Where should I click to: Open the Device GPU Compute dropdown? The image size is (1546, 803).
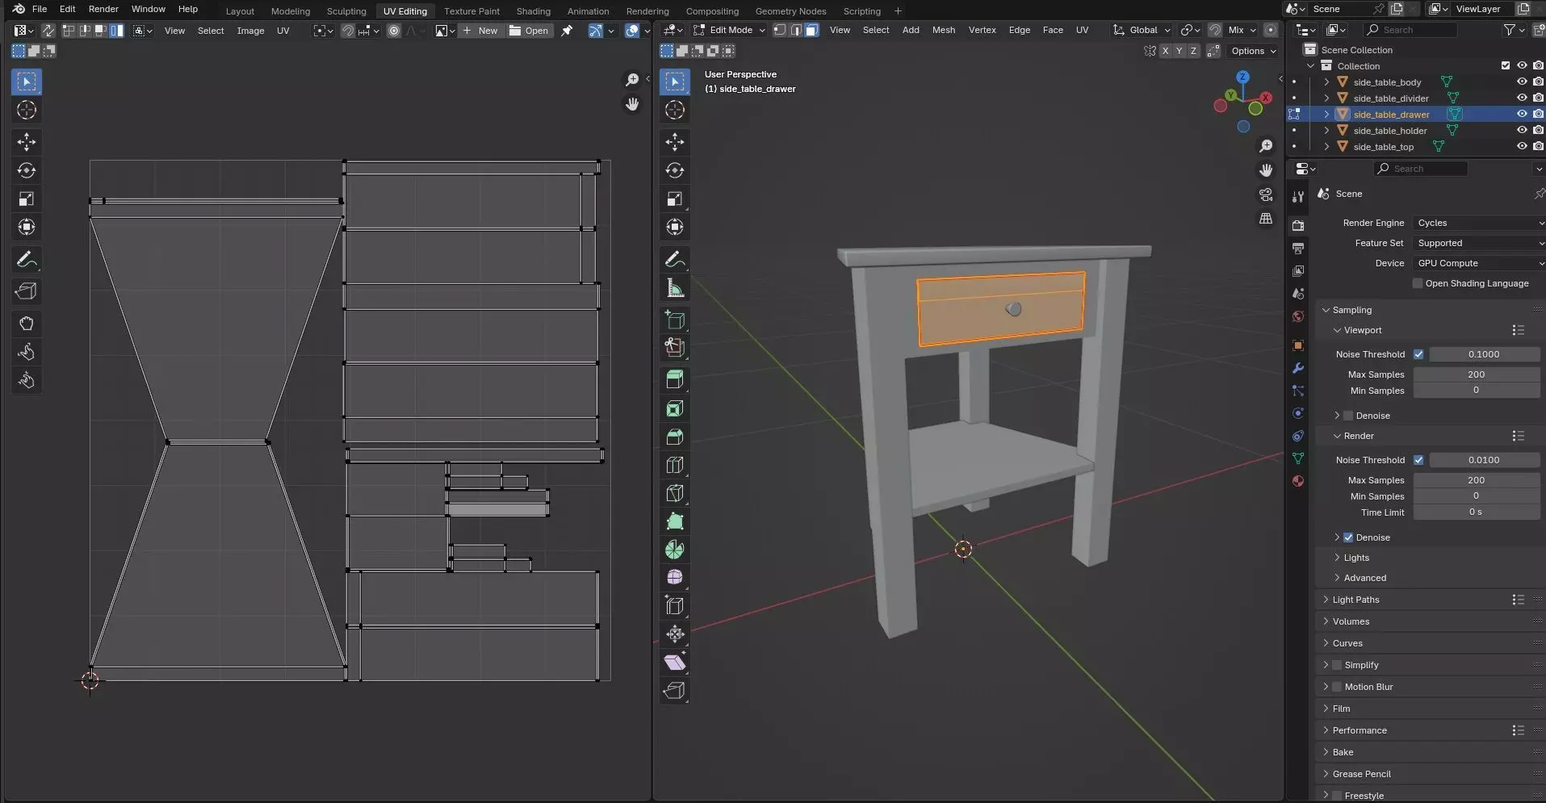[1479, 263]
